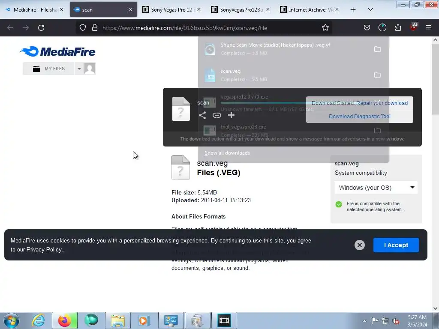Close the active scan tab
439x329 pixels.
[x=130, y=9]
